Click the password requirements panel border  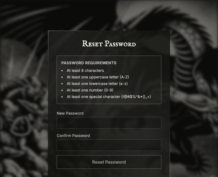[109, 56]
